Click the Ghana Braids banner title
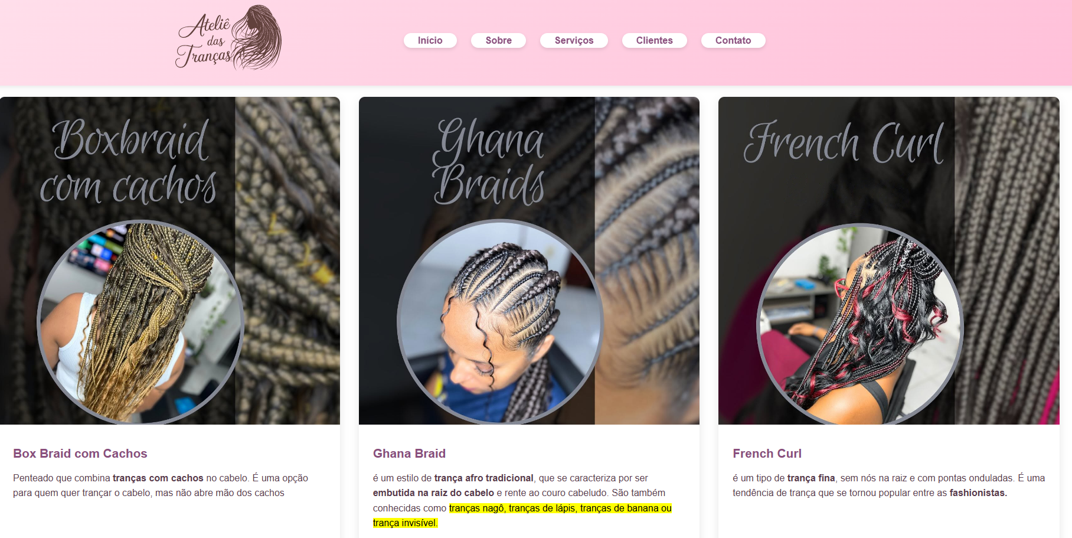 pos(489,161)
